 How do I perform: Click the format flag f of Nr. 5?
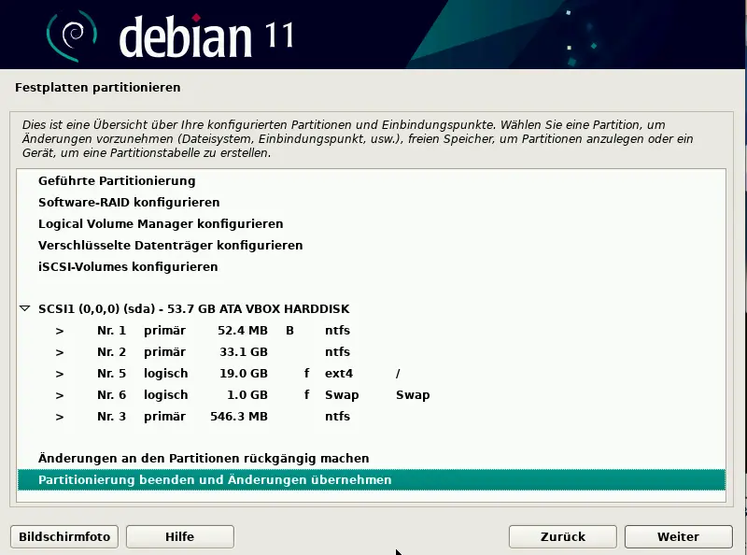(x=307, y=374)
